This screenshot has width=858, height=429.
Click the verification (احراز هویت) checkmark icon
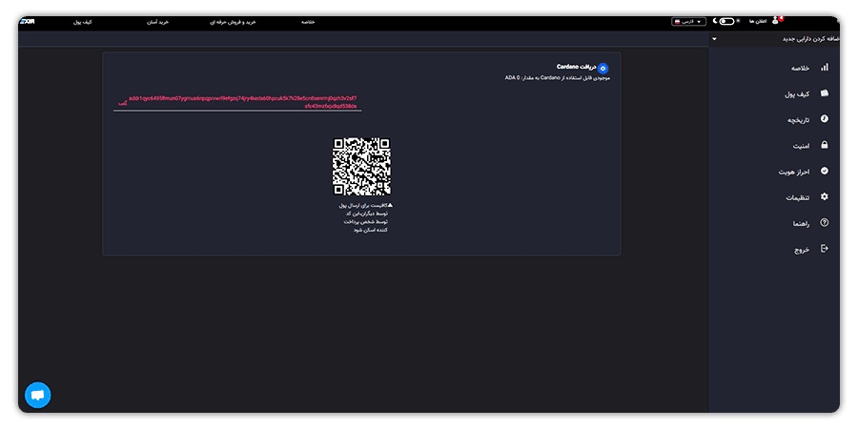pyautogui.click(x=824, y=171)
